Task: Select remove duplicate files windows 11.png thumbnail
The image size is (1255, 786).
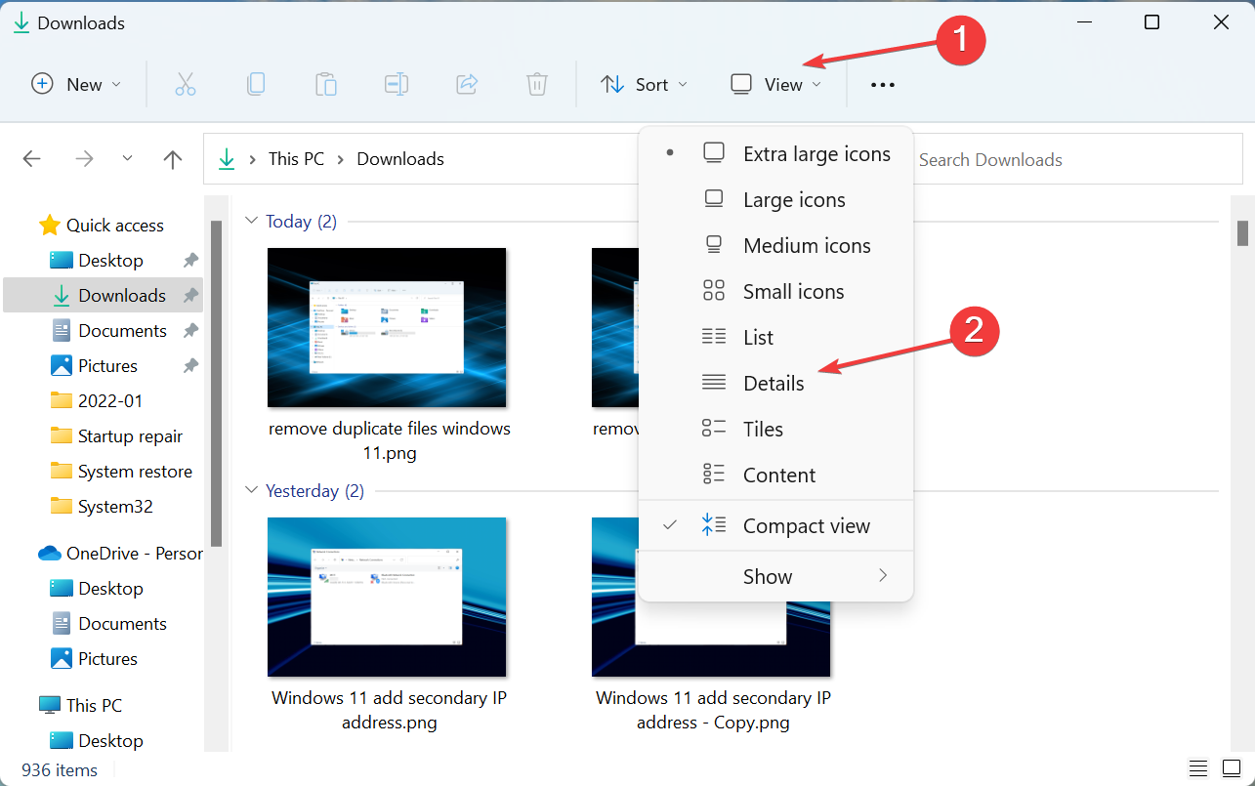Action: coord(387,327)
